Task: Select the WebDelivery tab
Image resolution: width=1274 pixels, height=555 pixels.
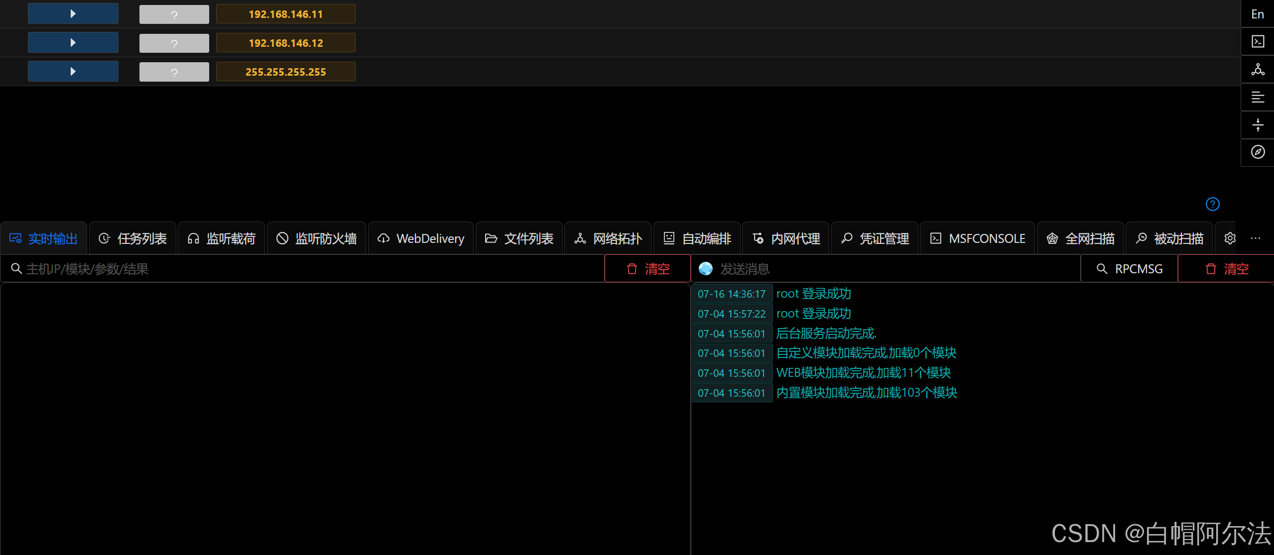Action: (421, 238)
